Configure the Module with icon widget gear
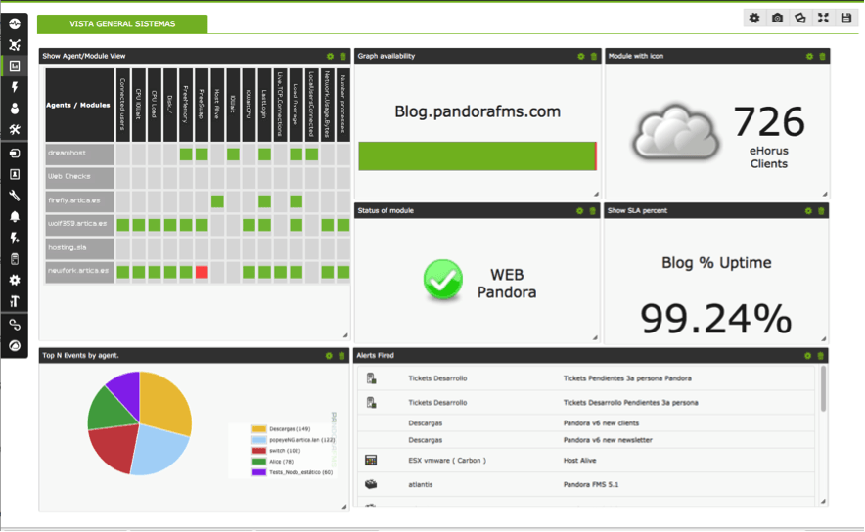This screenshot has width=865, height=532. click(x=809, y=57)
